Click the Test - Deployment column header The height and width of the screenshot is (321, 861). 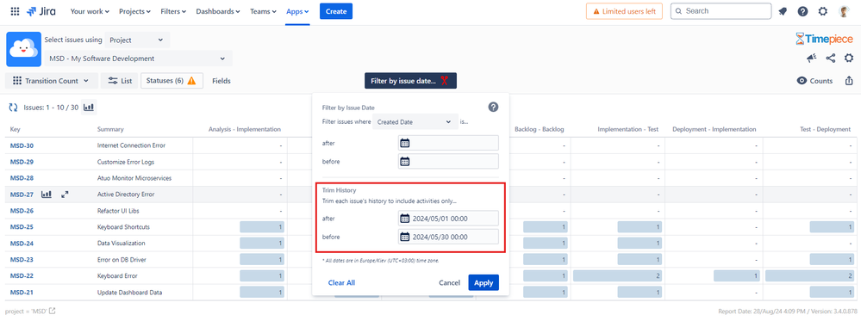(826, 129)
